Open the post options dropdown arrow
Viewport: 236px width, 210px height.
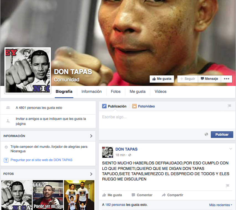point(230,149)
